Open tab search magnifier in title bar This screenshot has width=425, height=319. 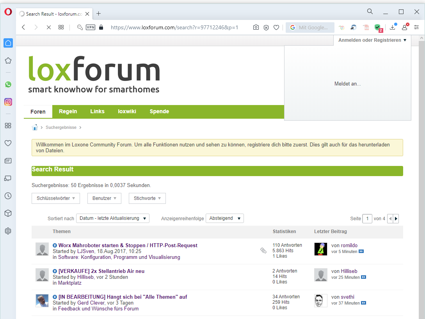click(370, 11)
